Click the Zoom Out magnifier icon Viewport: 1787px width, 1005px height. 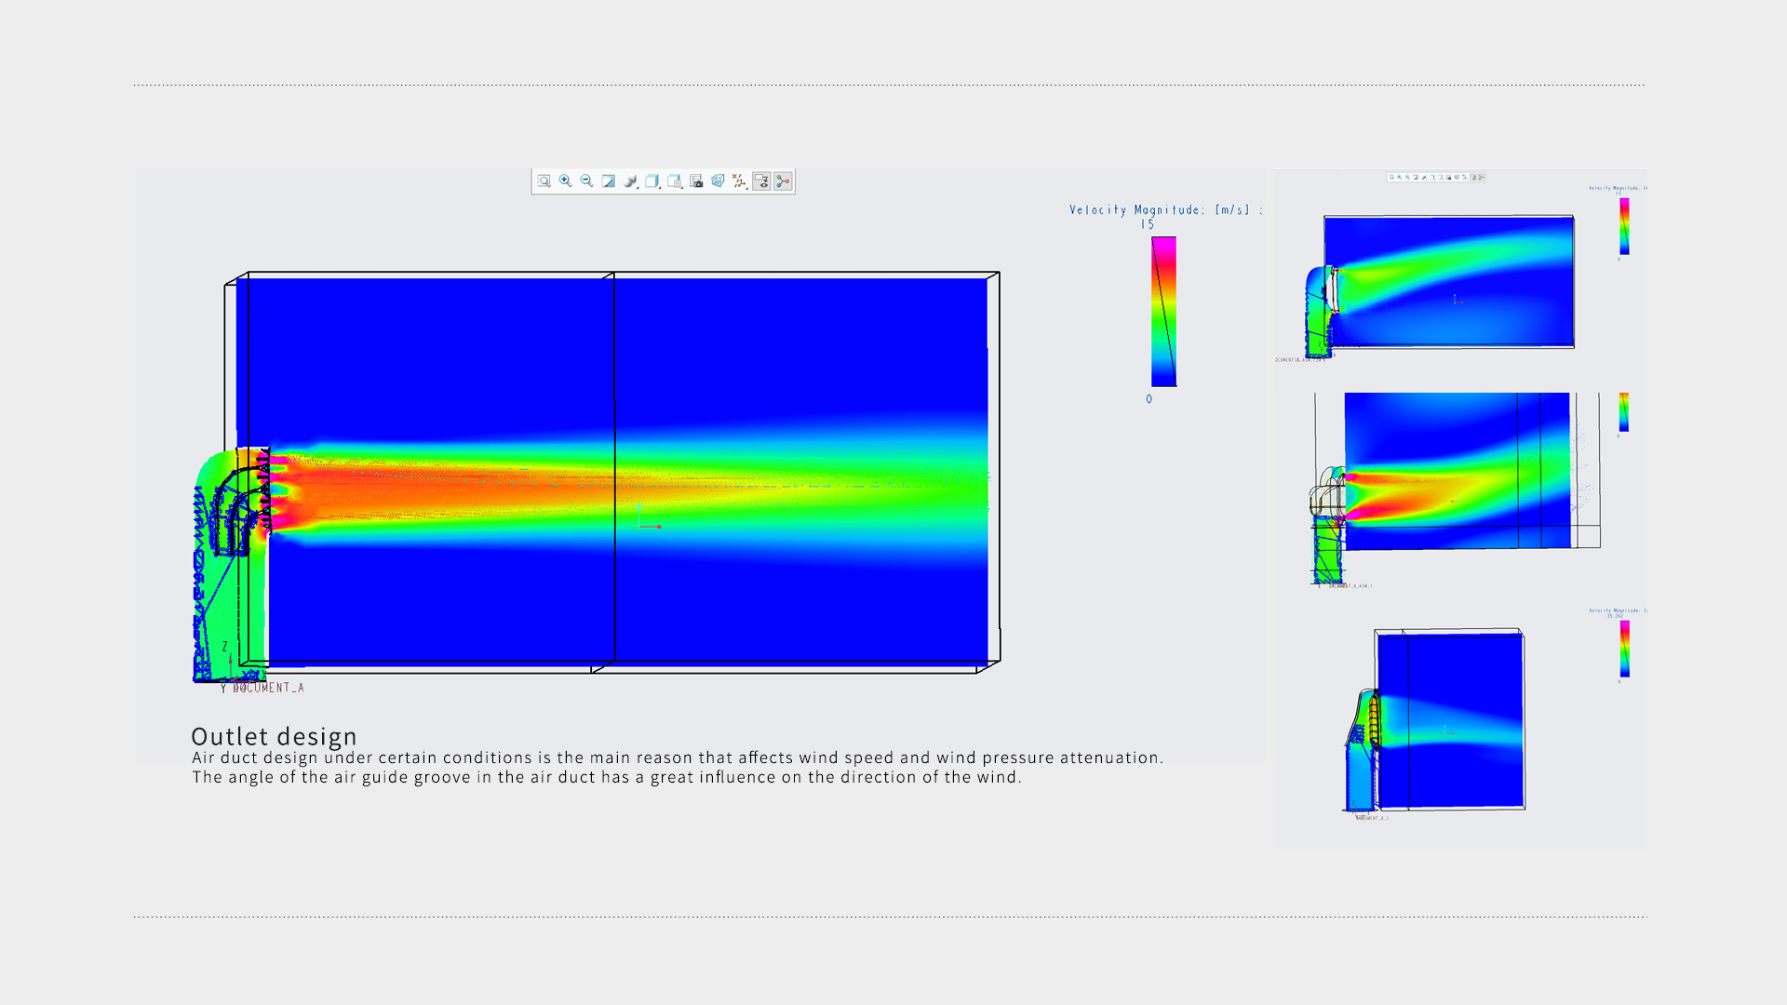(586, 181)
